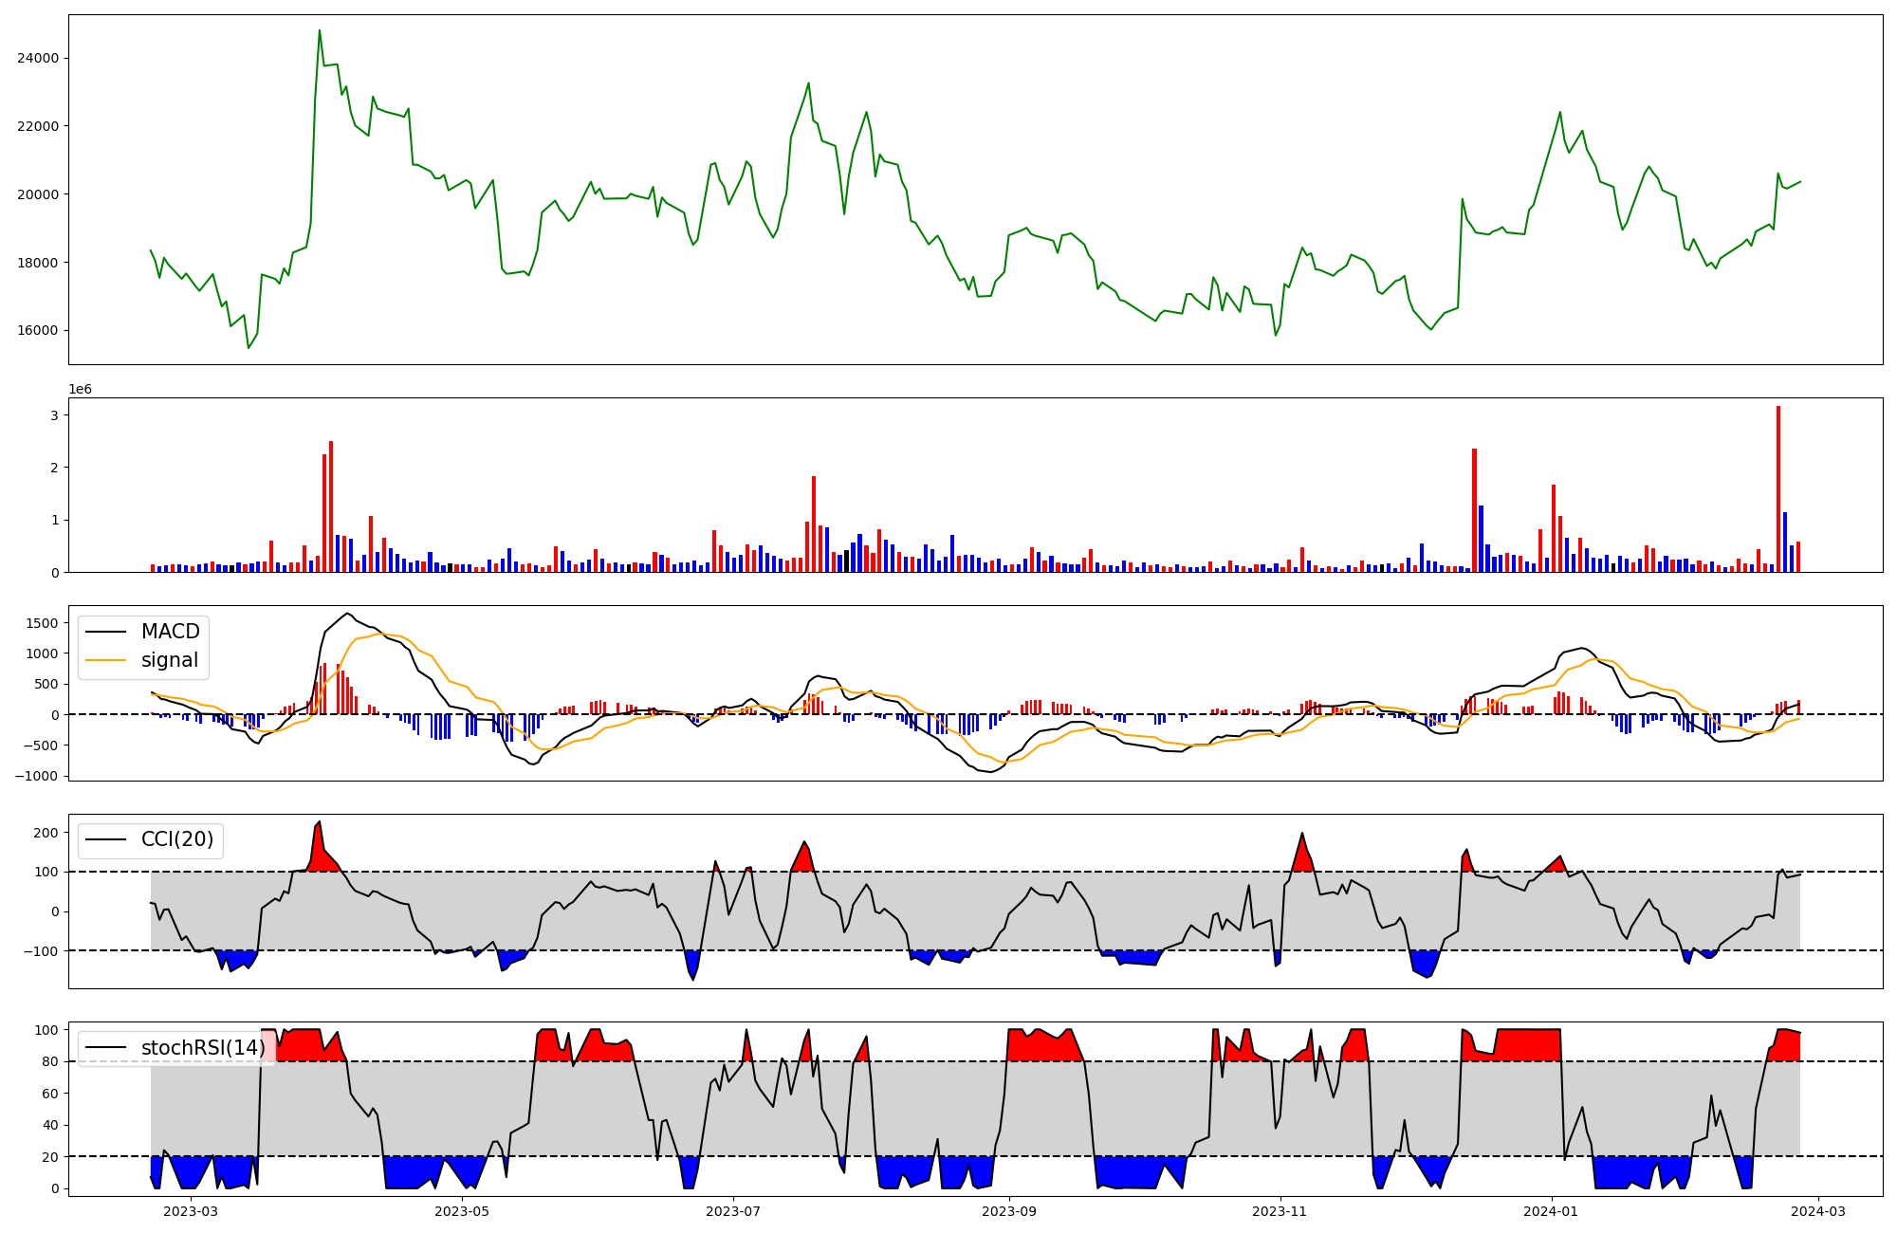Select the 2024-01 x-axis date label
The width and height of the screenshot is (1897, 1233).
1552,1211
